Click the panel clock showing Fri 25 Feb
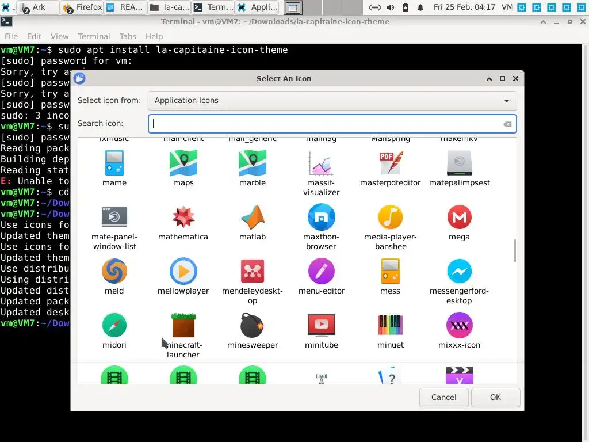The width and height of the screenshot is (589, 442). (x=464, y=7)
